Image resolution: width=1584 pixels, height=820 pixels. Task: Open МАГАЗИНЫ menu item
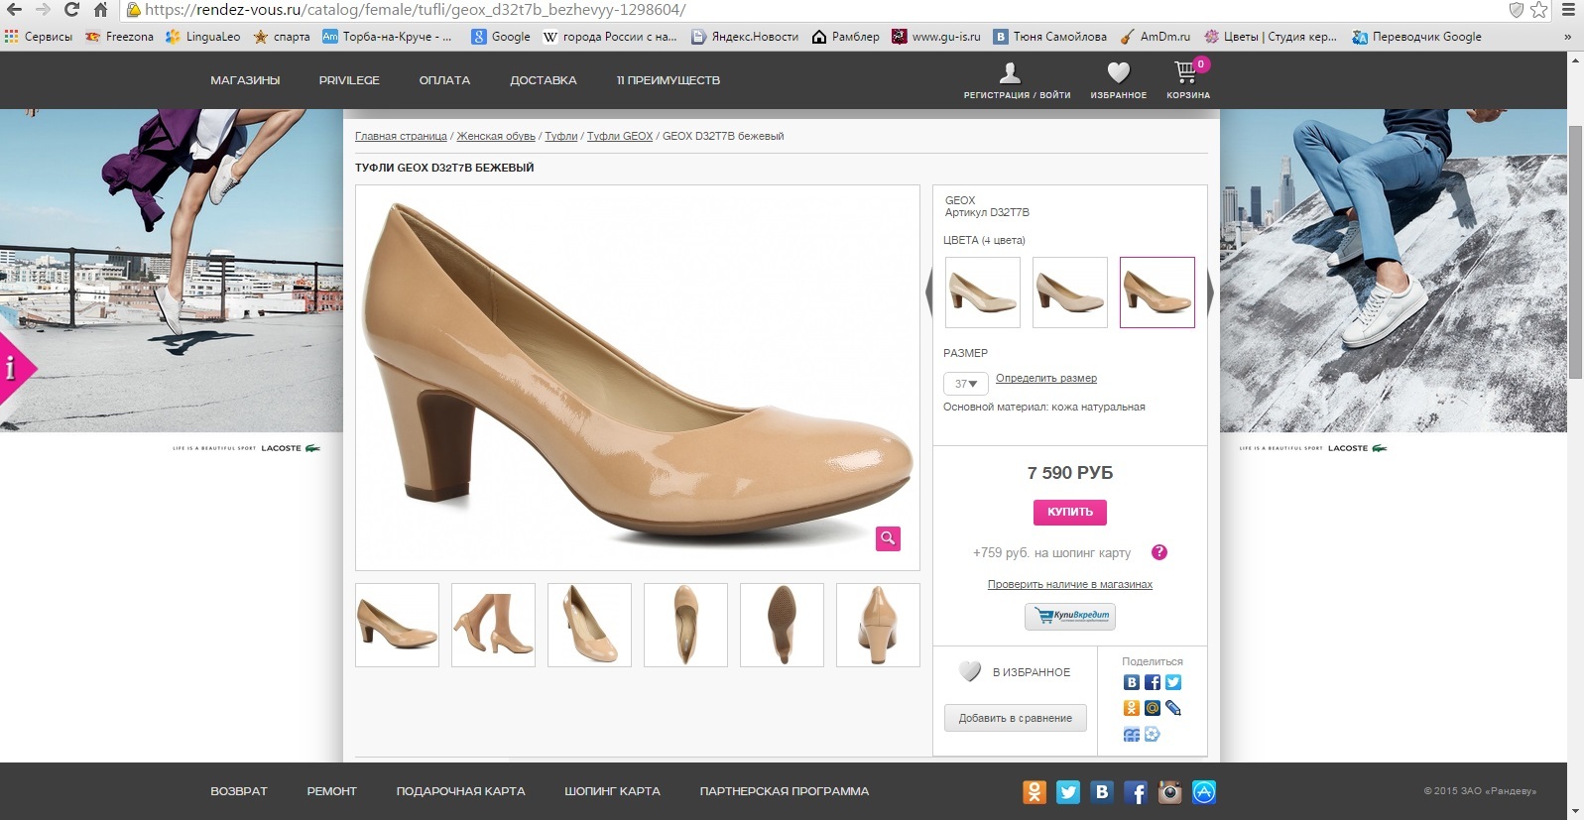(x=245, y=80)
